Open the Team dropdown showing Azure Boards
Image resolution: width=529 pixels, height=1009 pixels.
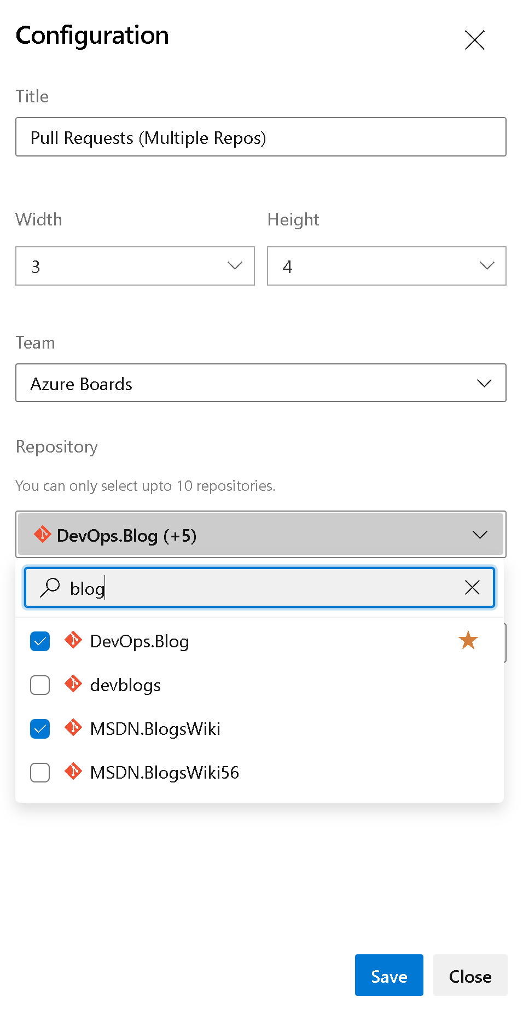[261, 383]
